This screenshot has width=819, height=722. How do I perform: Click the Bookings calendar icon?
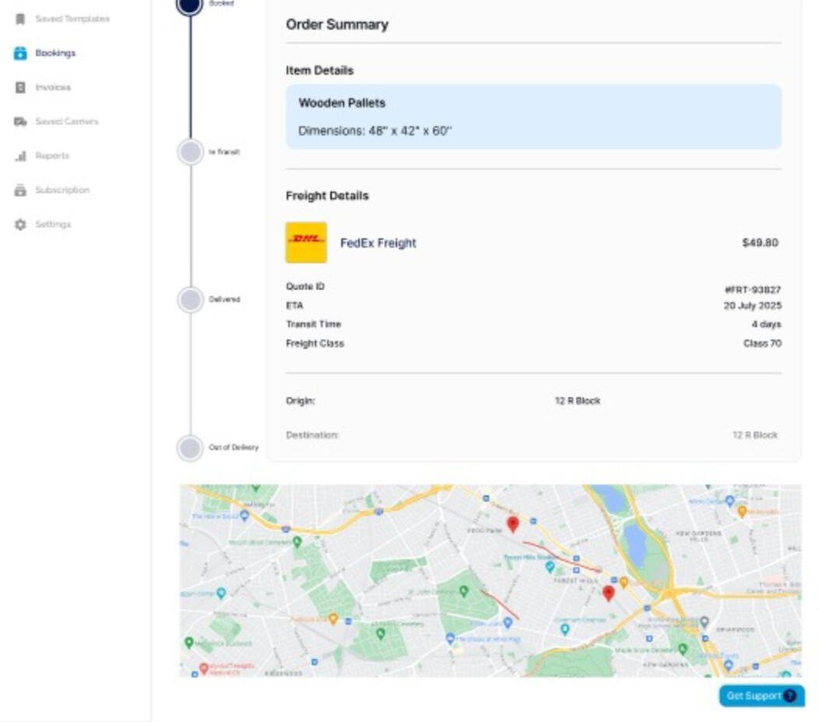(20, 53)
